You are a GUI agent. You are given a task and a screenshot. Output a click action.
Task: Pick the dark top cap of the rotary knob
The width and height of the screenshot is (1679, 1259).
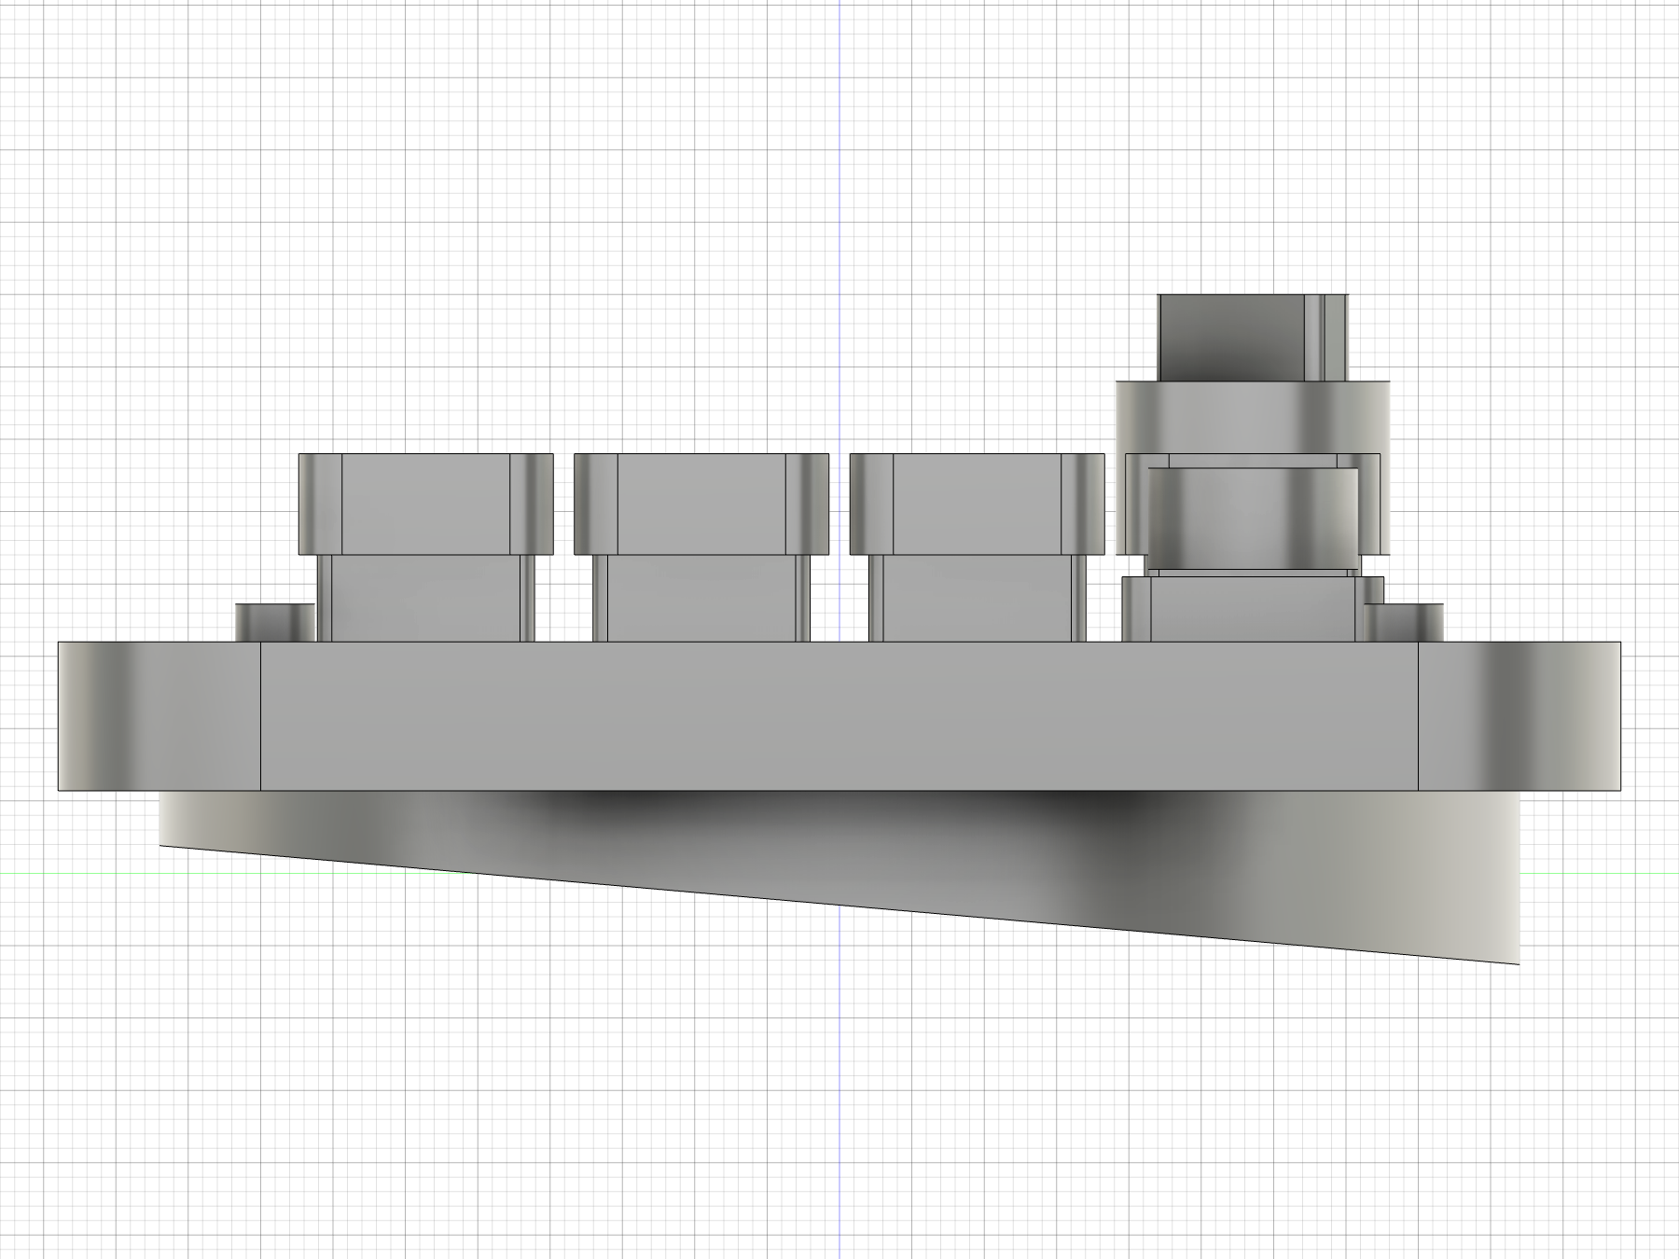(1253, 338)
